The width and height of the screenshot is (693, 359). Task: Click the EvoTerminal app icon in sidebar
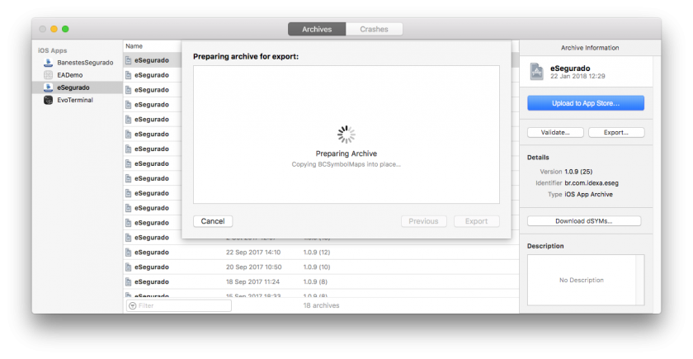[x=49, y=100]
